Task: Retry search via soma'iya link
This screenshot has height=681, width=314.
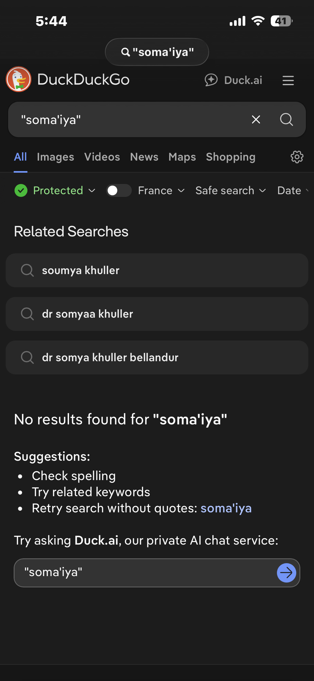Action: tap(226, 508)
